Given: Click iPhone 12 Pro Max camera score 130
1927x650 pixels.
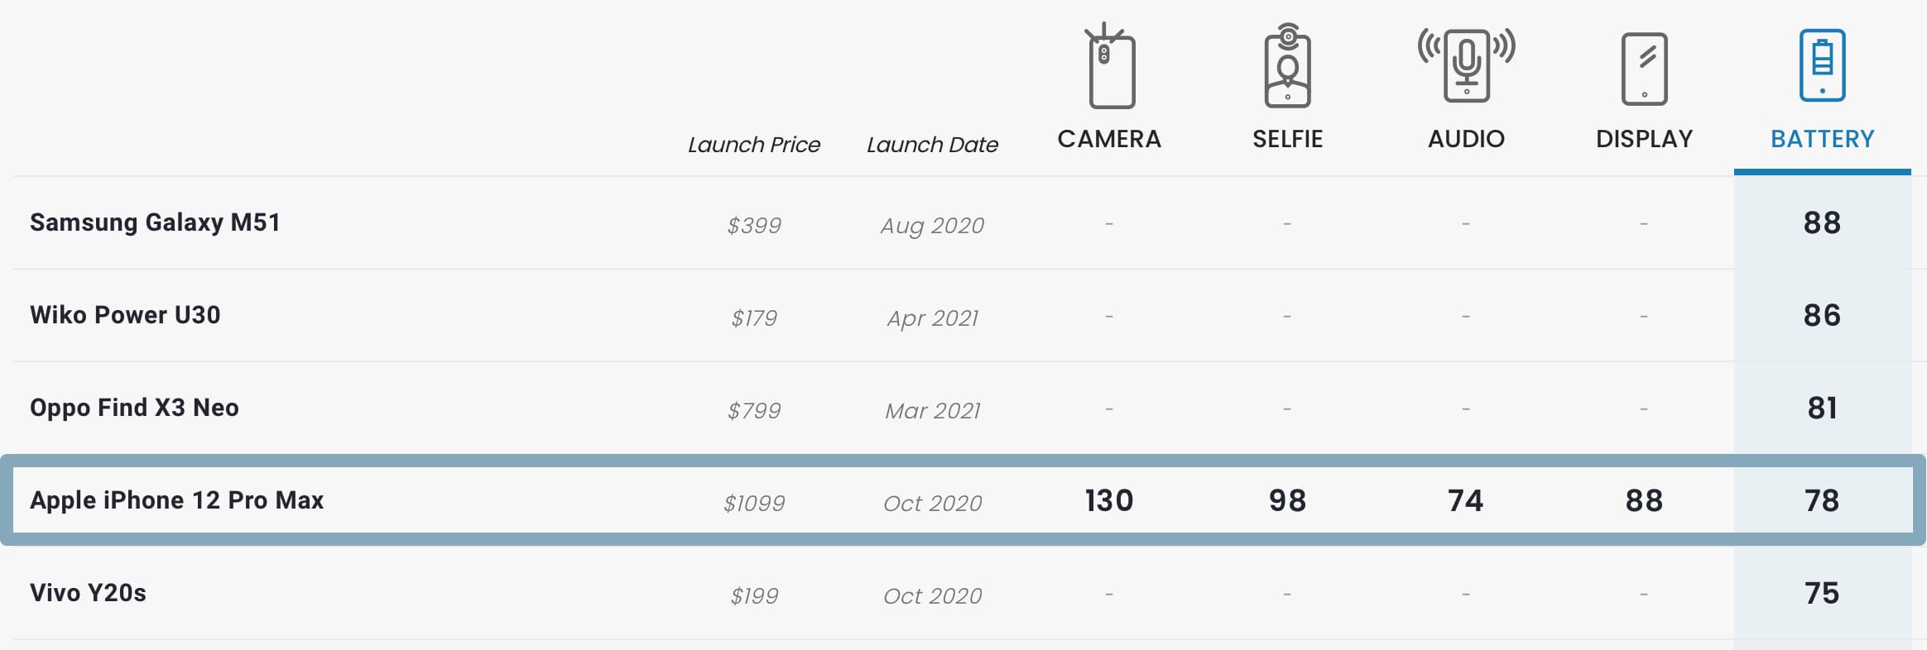Looking at the screenshot, I should pos(1109,500).
